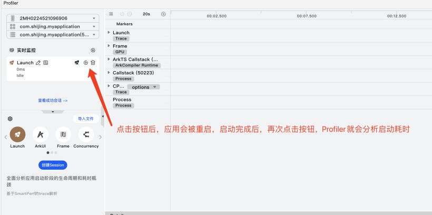Open the settings gear icon
Screen dimensions: 432x215
pyautogui.click(x=10, y=119)
